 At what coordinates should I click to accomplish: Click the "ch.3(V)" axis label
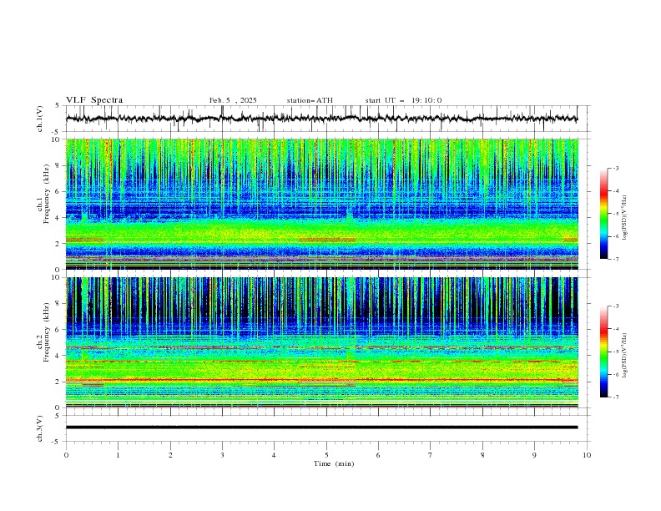pos(40,428)
